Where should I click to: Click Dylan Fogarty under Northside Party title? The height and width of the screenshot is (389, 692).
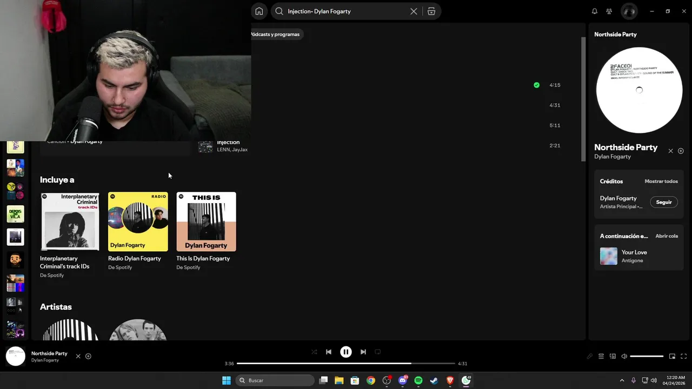(613, 157)
